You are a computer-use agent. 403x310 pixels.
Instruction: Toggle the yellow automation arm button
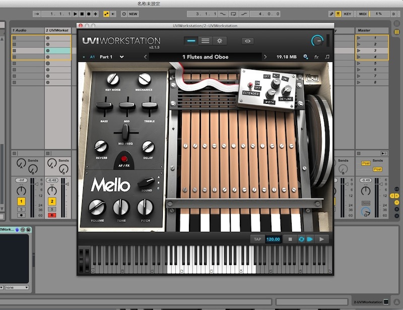click(106, 14)
